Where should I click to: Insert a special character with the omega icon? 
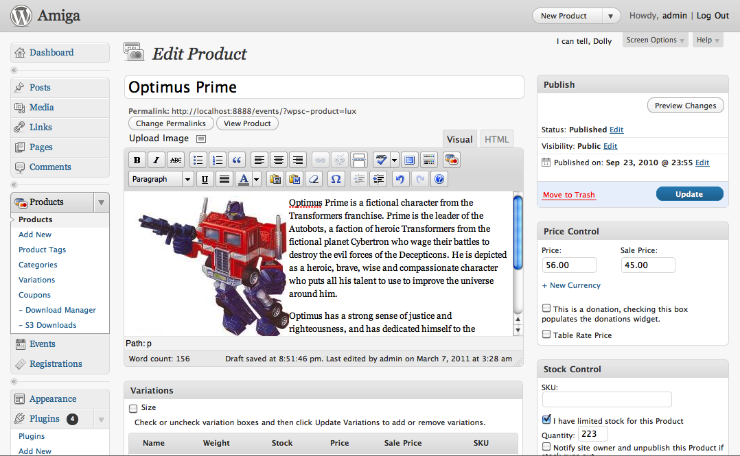pos(336,179)
